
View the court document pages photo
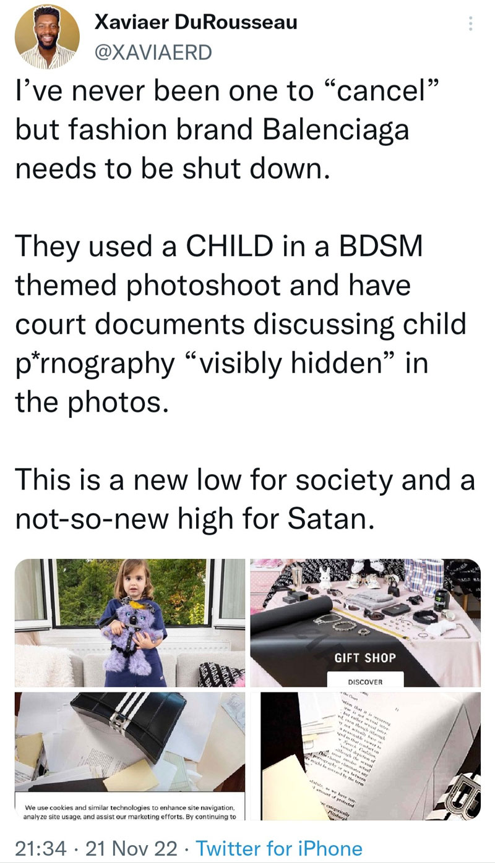(370, 756)
